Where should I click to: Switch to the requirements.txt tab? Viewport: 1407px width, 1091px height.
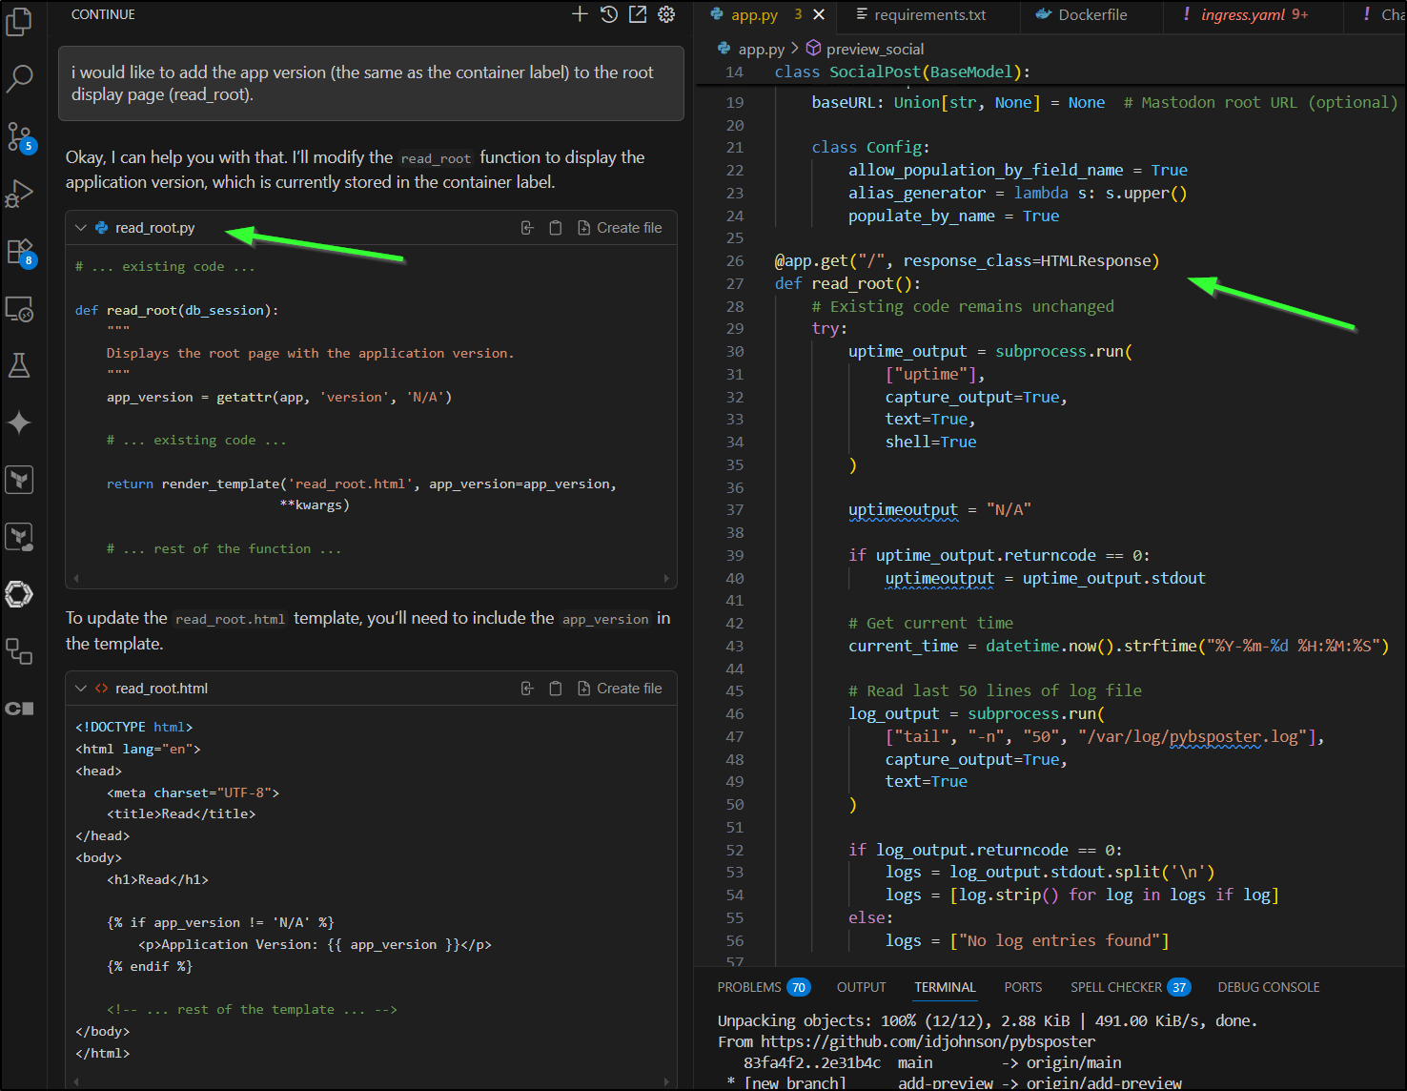[x=929, y=14]
